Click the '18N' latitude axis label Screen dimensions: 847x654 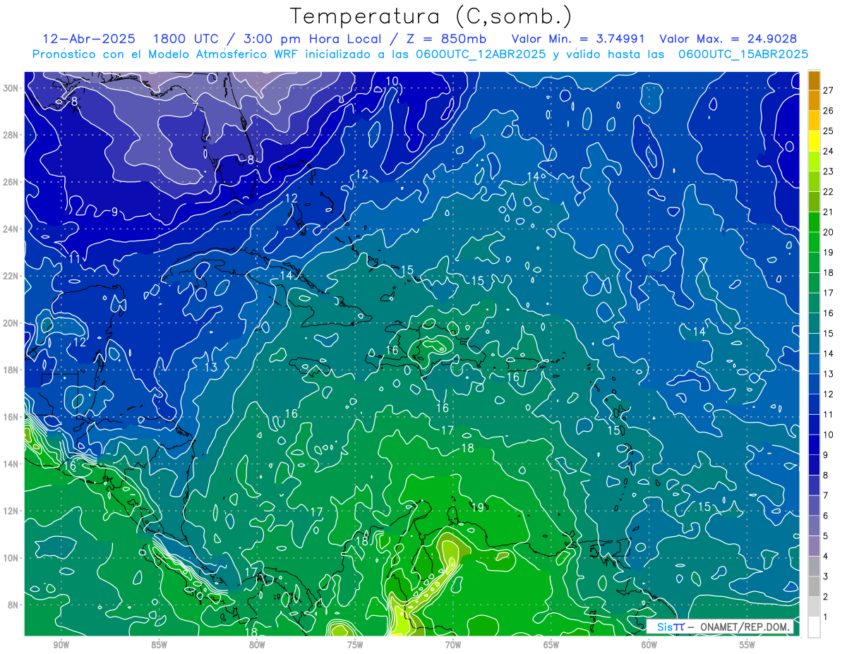11,370
